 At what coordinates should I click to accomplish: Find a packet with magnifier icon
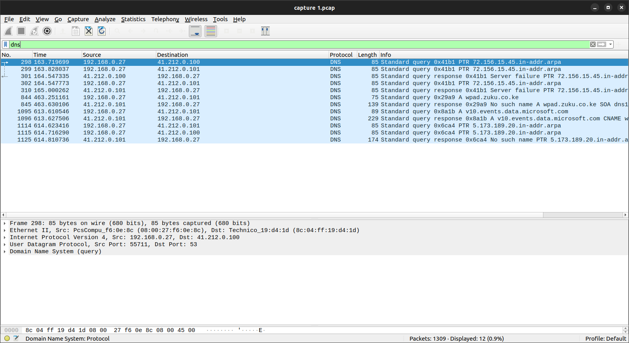[117, 31]
